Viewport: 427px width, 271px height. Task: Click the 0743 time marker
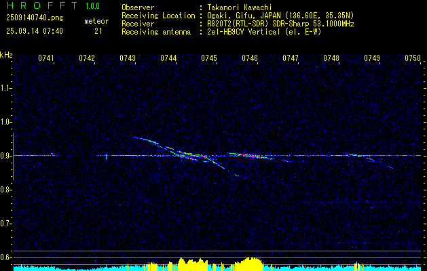(x=128, y=58)
